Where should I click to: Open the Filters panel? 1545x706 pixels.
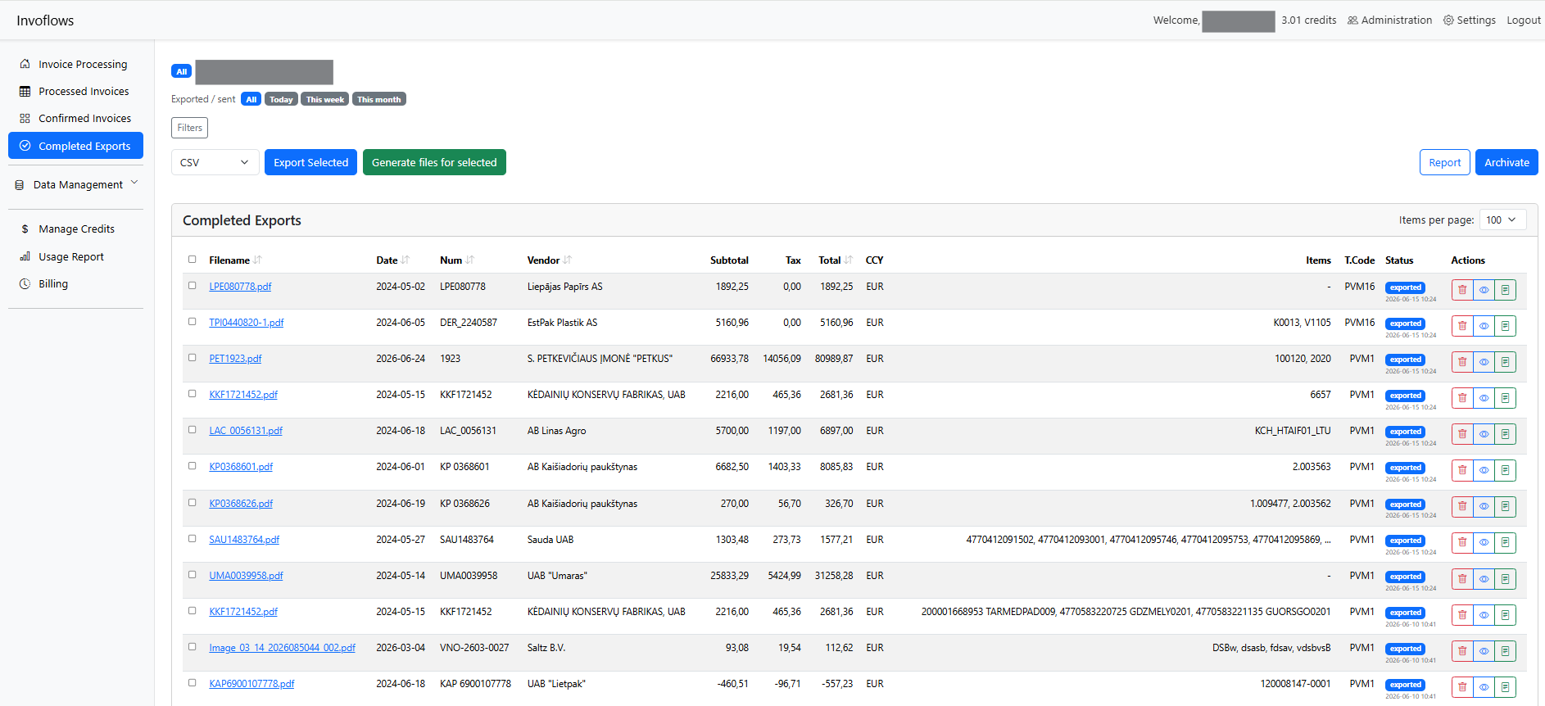[x=189, y=128]
